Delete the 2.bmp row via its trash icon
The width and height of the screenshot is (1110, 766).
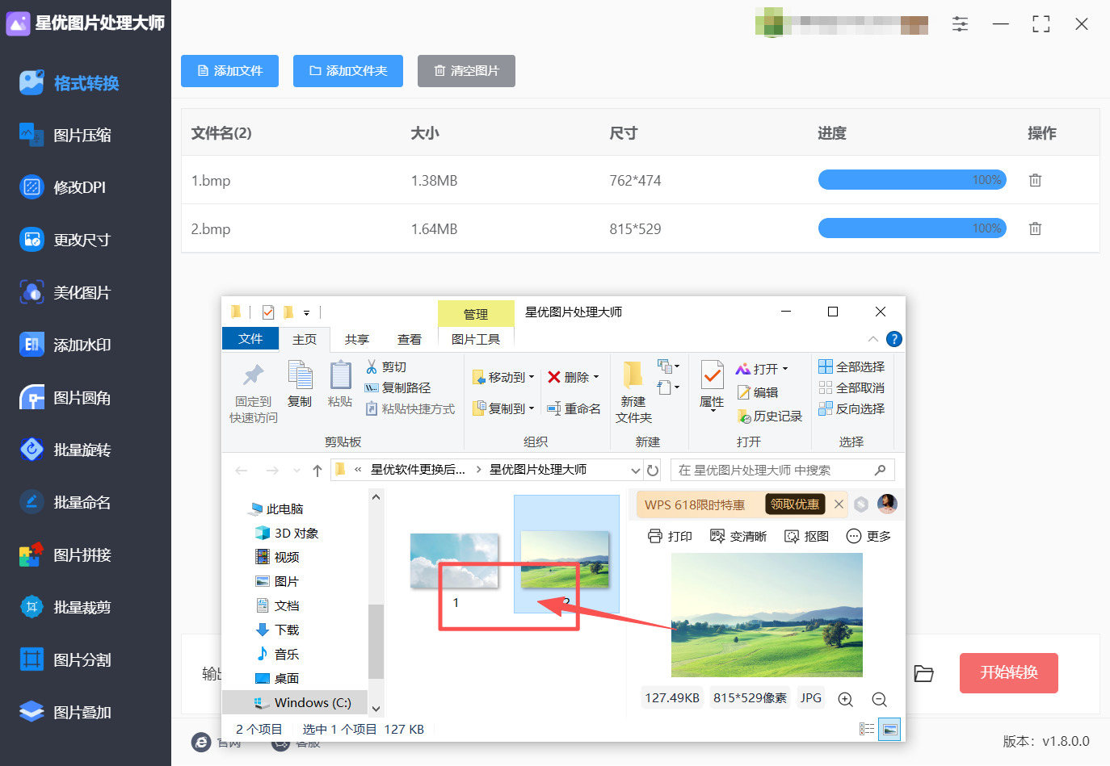(1035, 228)
